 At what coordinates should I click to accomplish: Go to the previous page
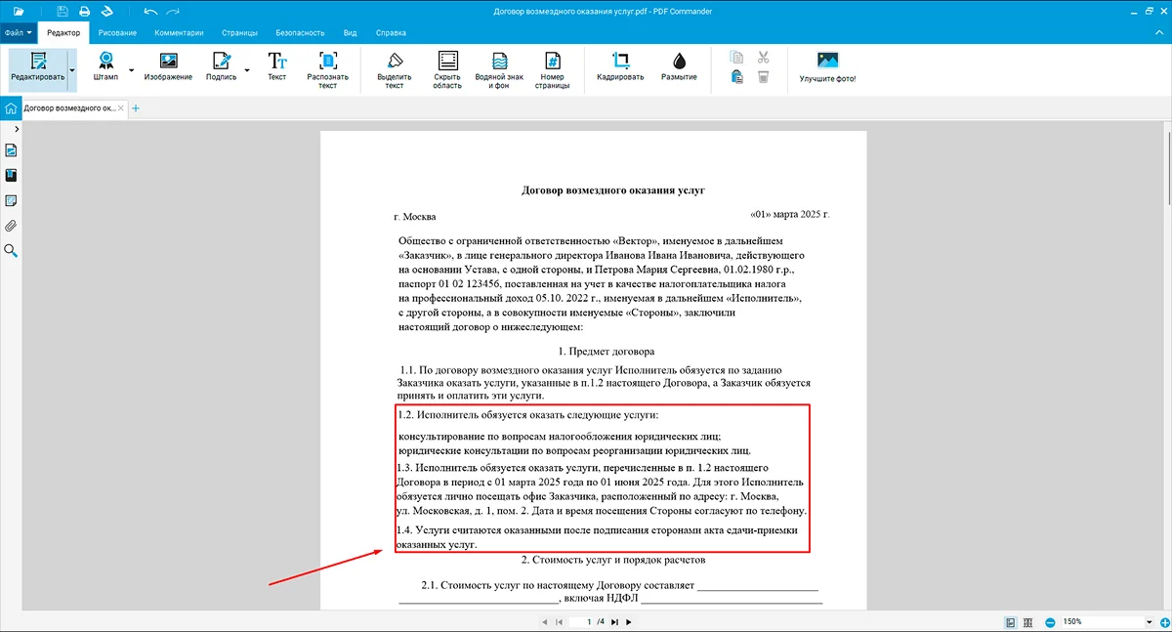pyautogui.click(x=544, y=621)
